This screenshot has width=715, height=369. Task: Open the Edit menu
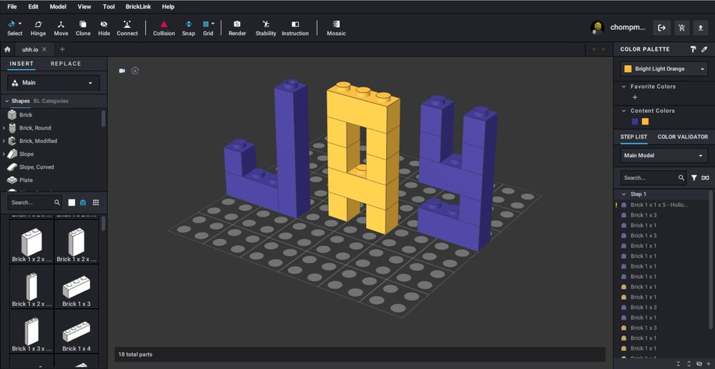34,7
